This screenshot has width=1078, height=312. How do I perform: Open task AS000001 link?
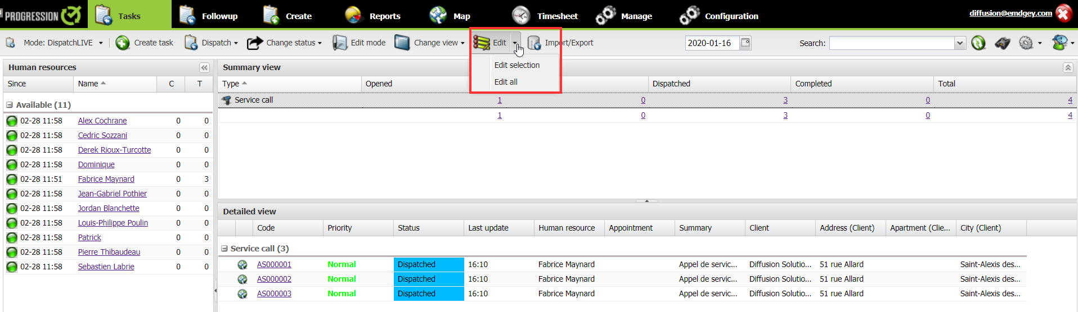[x=274, y=264]
